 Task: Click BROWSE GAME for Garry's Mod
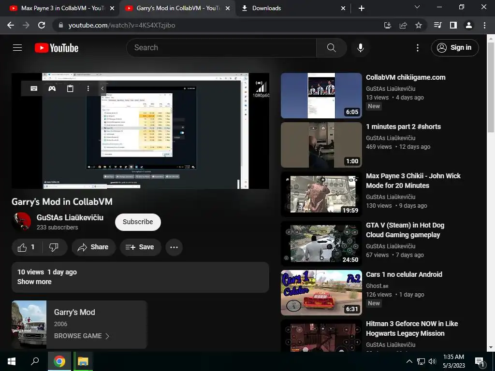[x=82, y=336]
